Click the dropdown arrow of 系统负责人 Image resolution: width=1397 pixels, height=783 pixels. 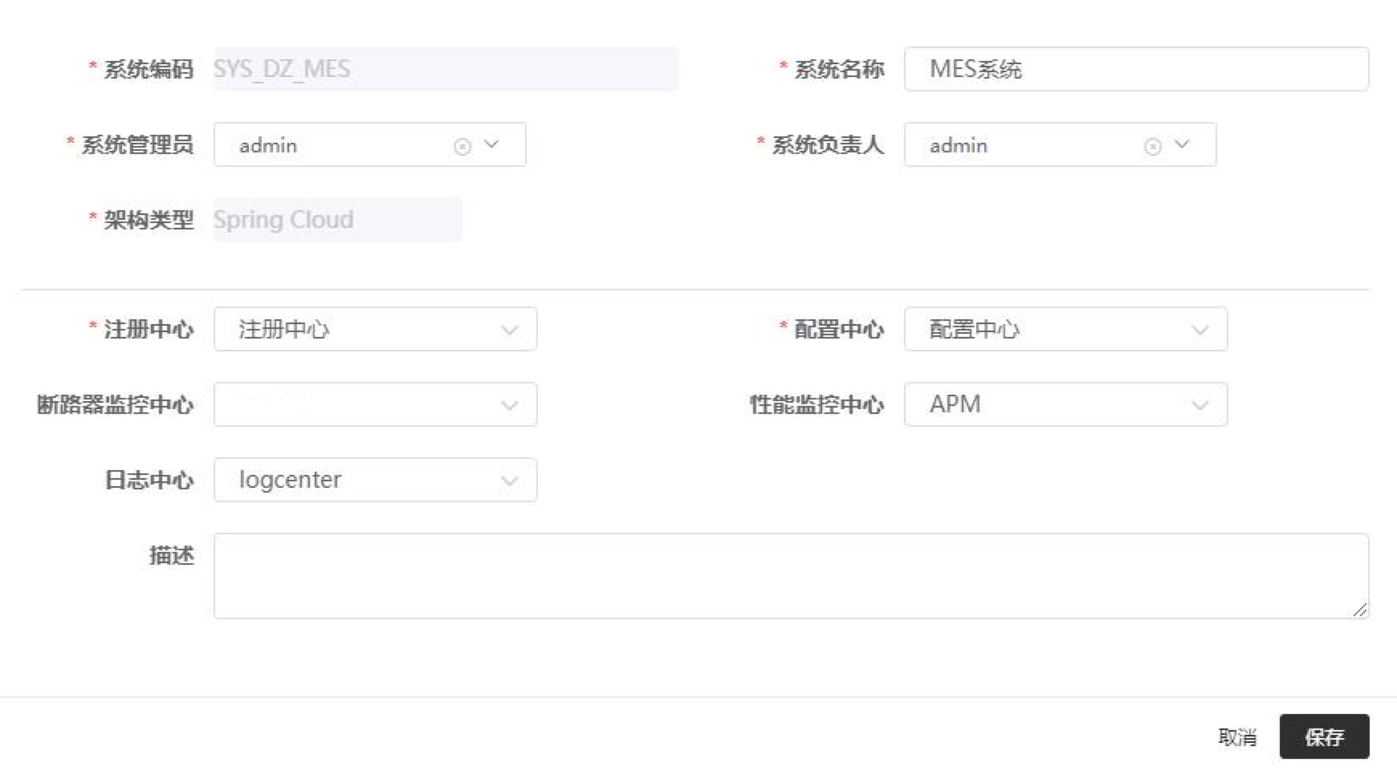pyautogui.click(x=1181, y=145)
